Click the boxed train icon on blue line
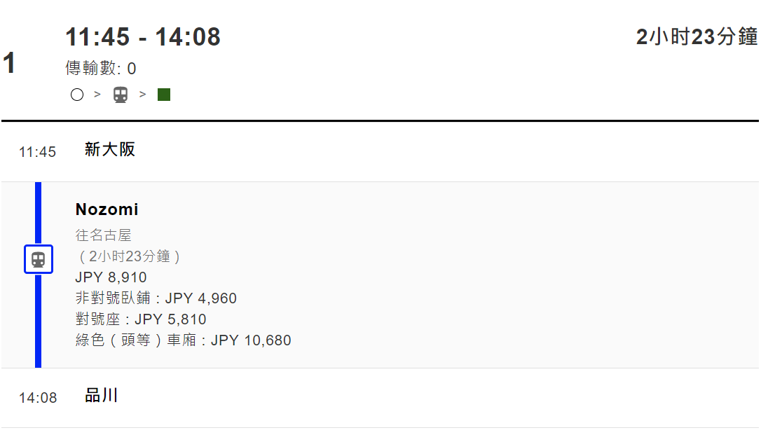Image resolution: width=782 pixels, height=435 pixels. point(39,259)
